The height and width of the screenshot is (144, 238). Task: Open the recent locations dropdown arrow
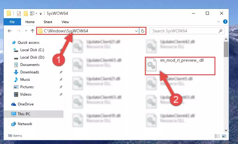coord(26,31)
